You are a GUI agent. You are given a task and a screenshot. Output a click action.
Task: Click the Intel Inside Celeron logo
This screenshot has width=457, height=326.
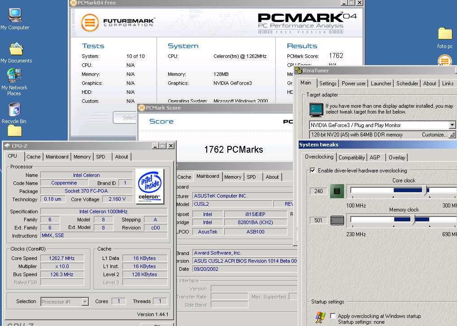149,186
